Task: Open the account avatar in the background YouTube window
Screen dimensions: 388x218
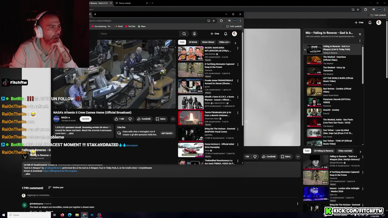Action: coord(379,22)
